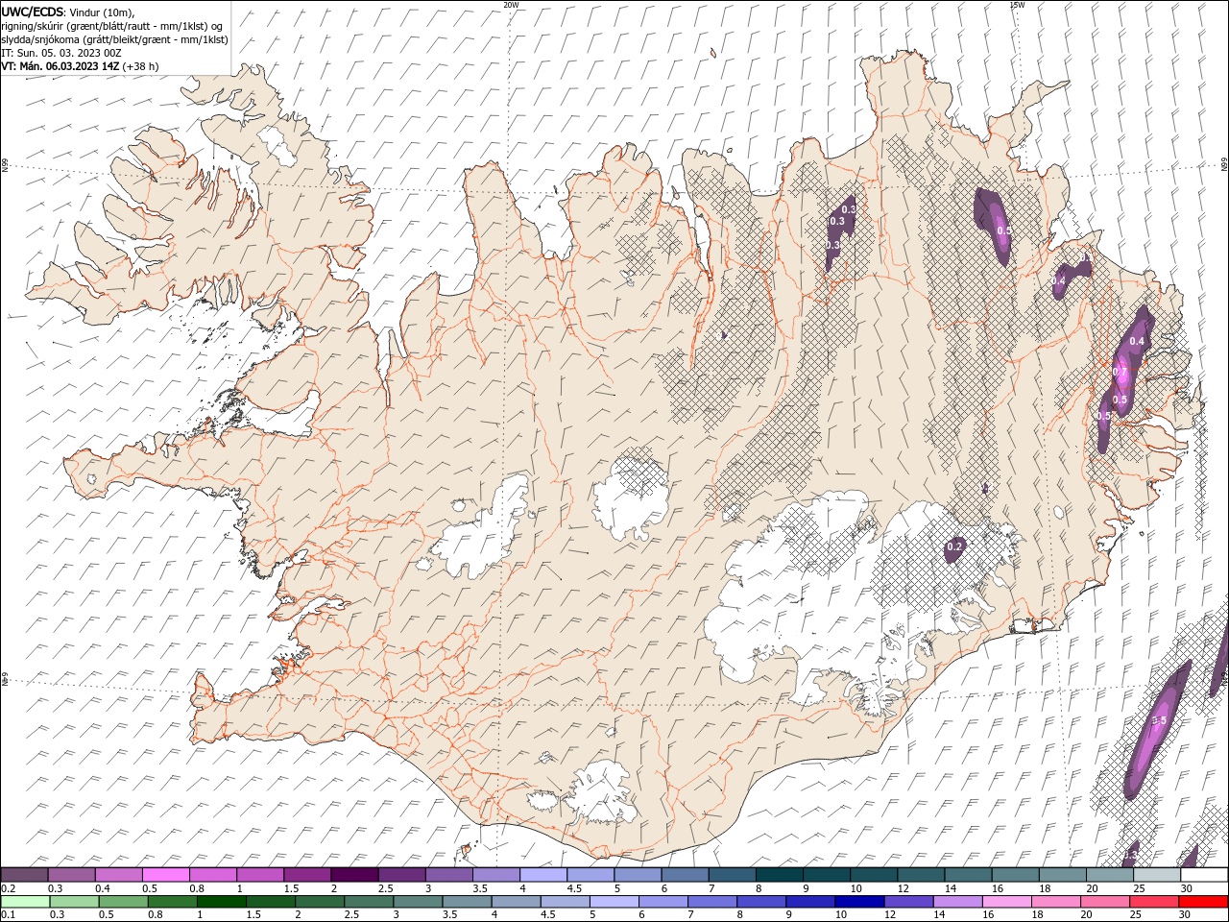This screenshot has height=922, width=1229.
Task: Select the dusky purple 0.2 swatch, first in upper legend
Action: (x=24, y=875)
